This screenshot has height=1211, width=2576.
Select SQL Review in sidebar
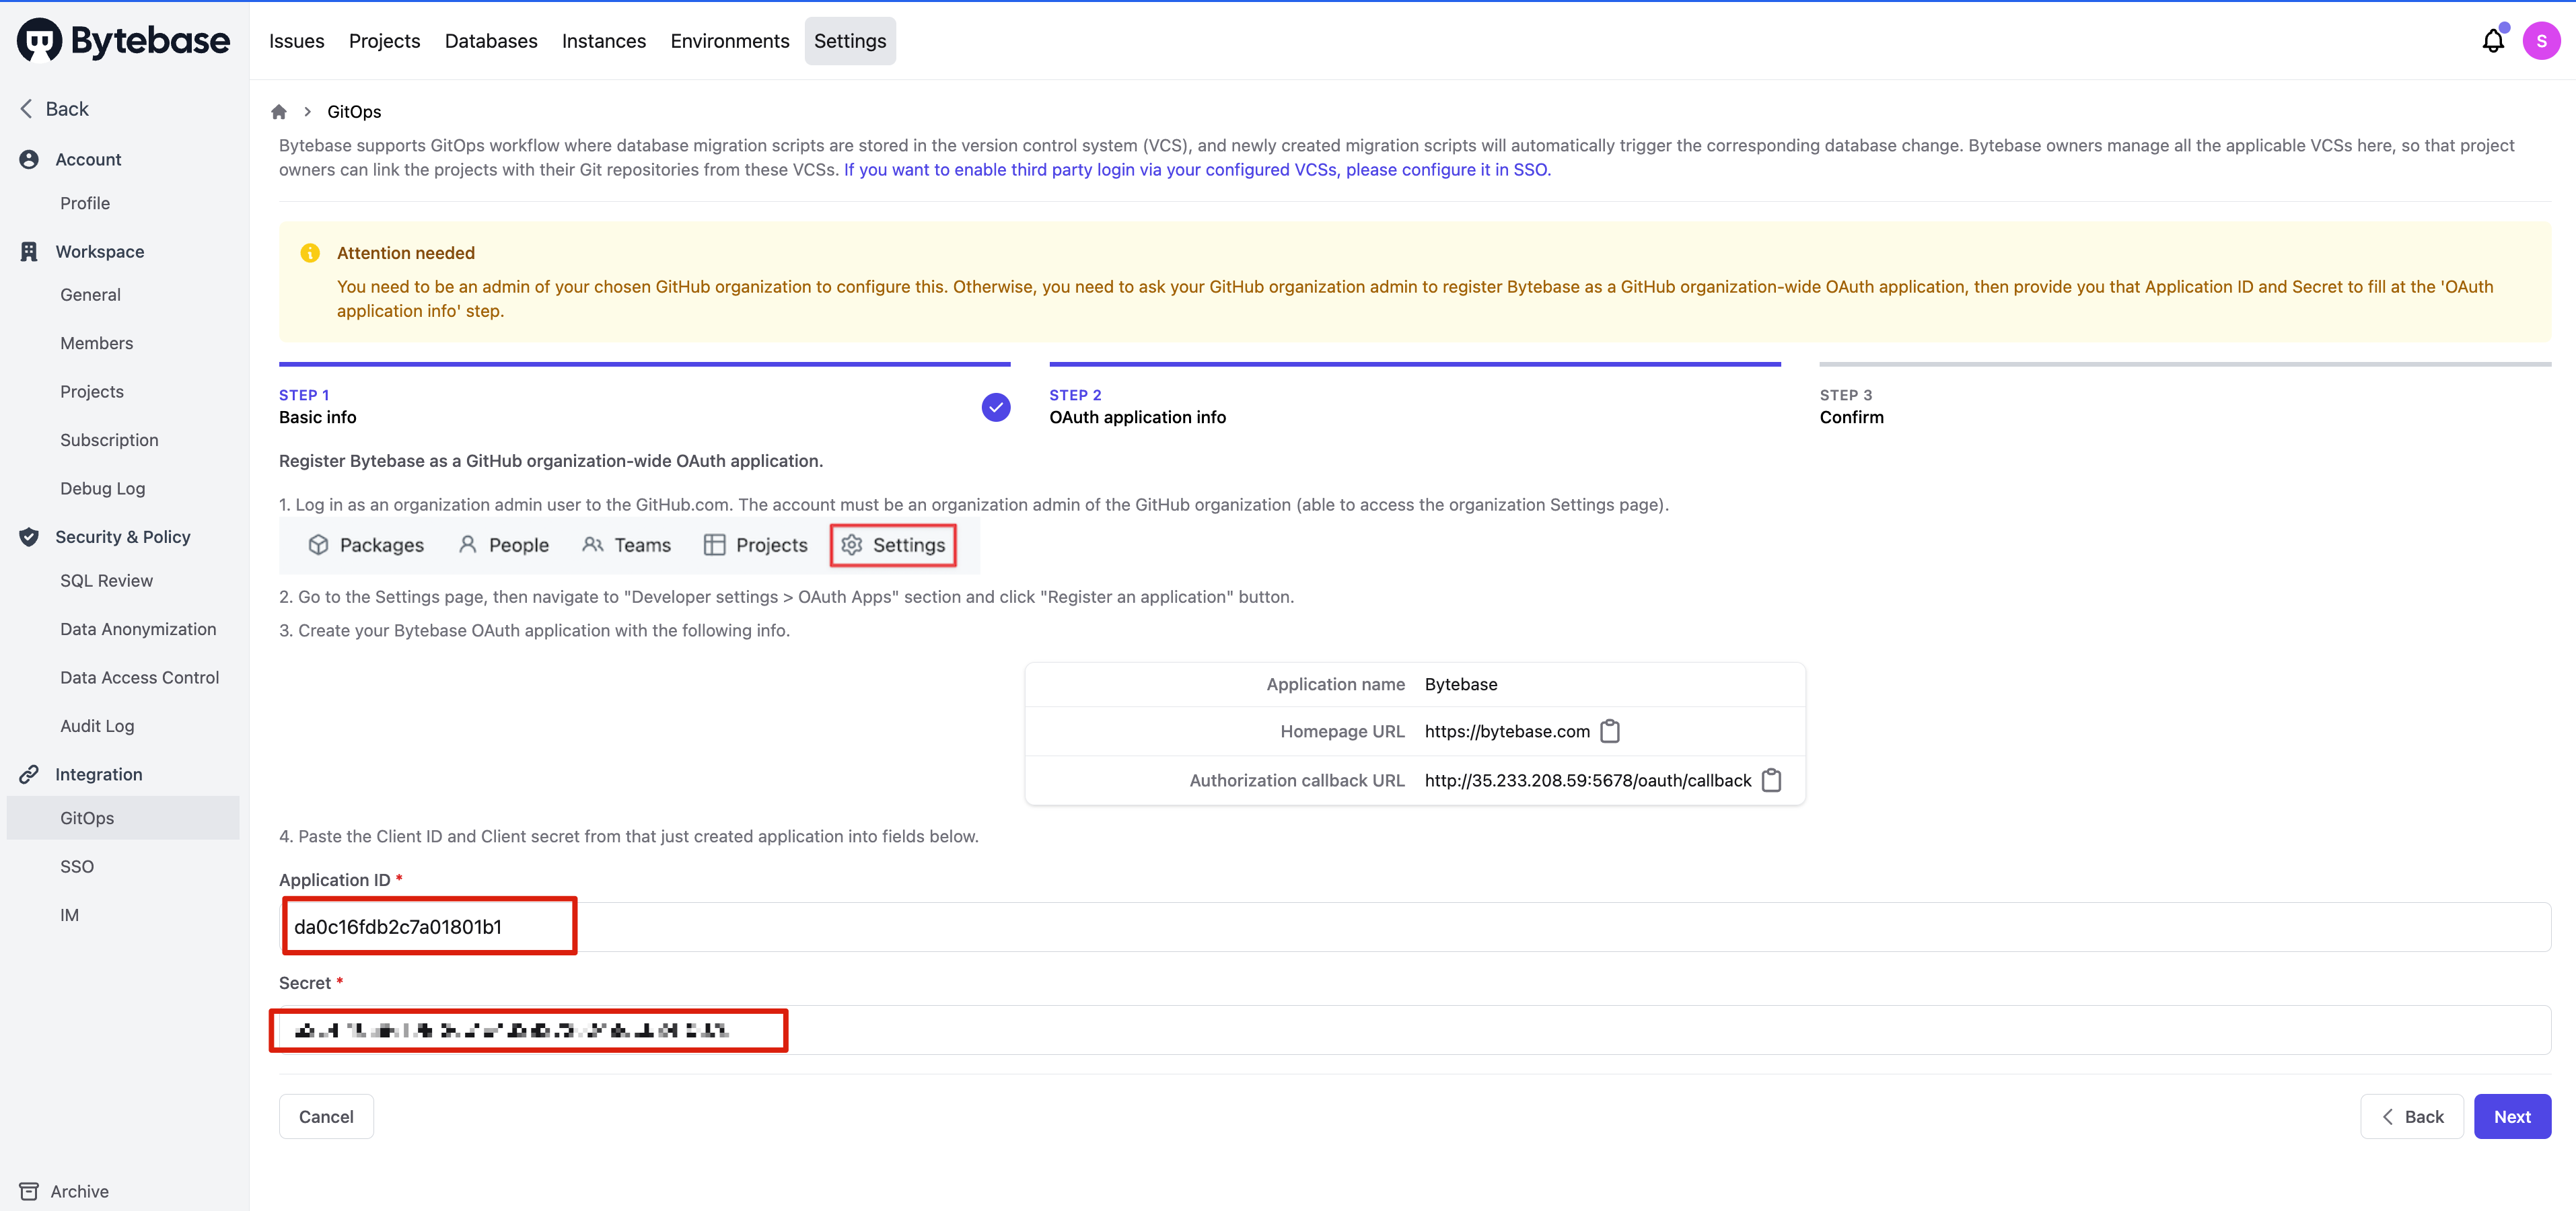(106, 581)
